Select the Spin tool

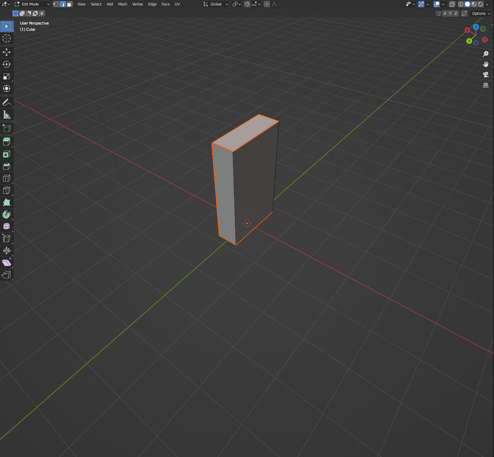(7, 215)
